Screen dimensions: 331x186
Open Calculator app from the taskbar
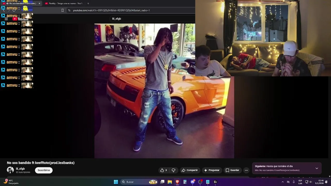[185, 182]
